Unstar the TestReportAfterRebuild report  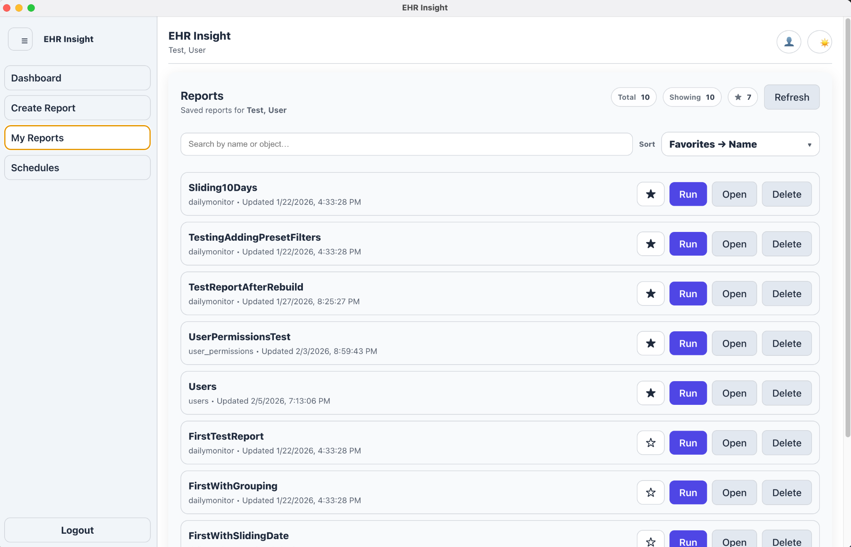coord(650,294)
